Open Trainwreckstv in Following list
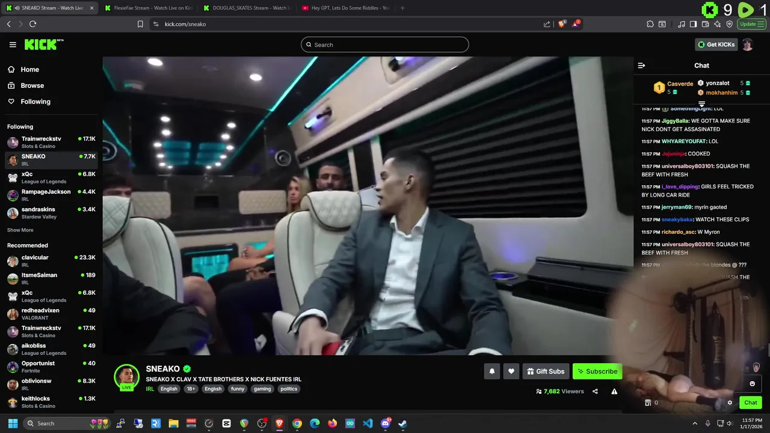Screen dimensions: 770x433 coord(51,143)
